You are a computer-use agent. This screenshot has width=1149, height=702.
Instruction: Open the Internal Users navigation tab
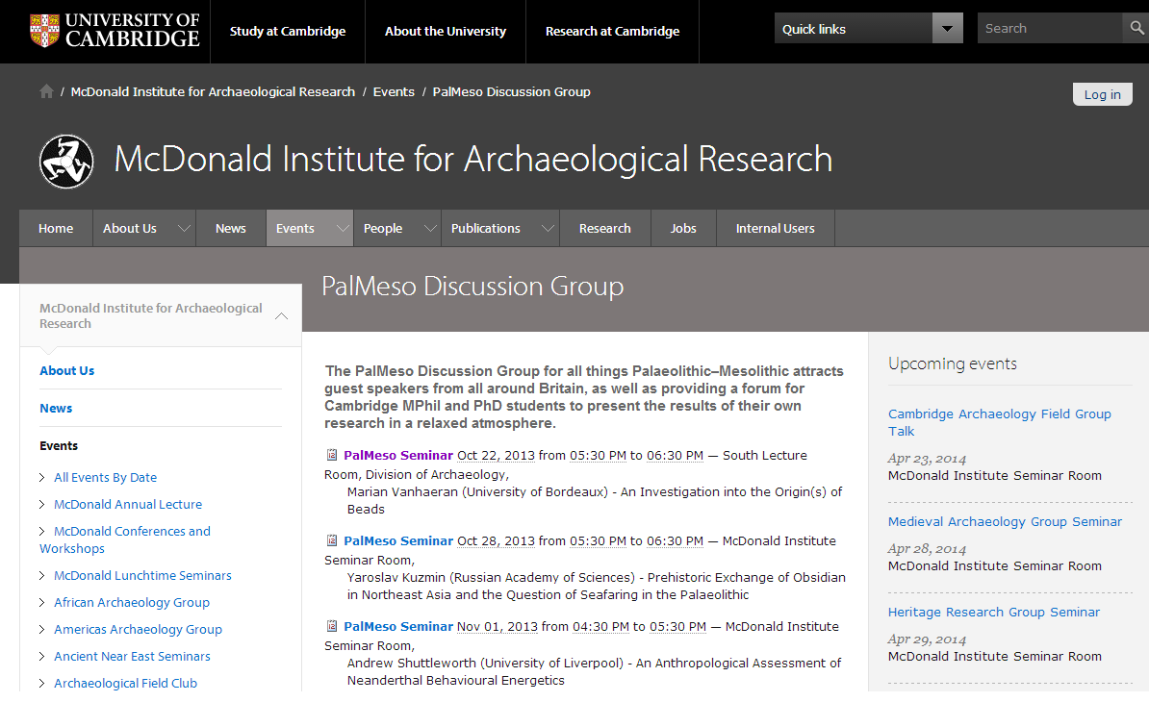pyautogui.click(x=776, y=228)
